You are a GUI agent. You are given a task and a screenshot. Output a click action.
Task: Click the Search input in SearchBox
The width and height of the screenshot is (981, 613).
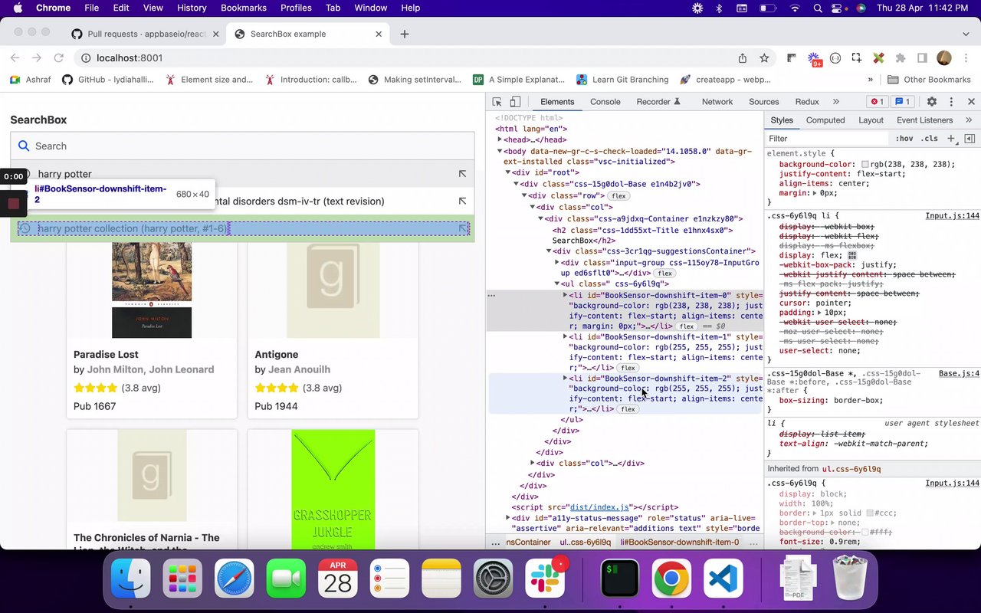[242, 146]
